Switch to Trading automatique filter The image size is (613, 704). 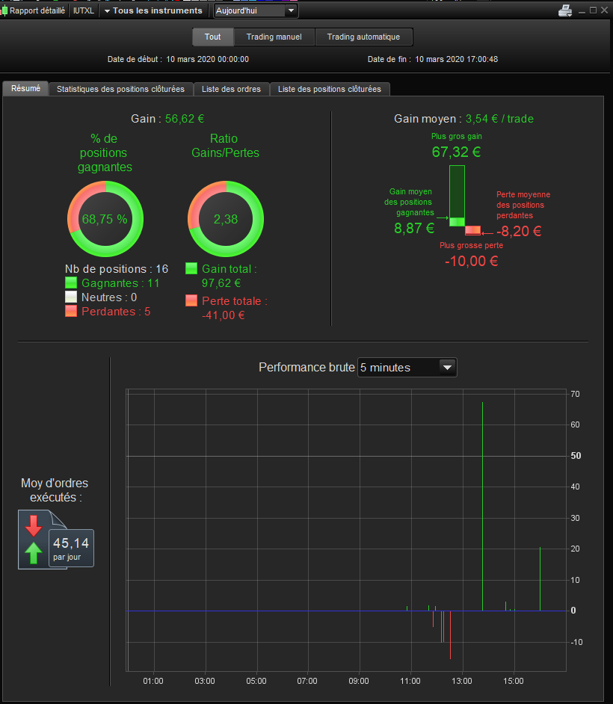click(x=364, y=37)
